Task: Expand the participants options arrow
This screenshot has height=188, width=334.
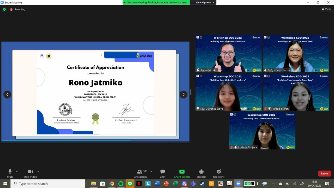Action: coord(151,172)
